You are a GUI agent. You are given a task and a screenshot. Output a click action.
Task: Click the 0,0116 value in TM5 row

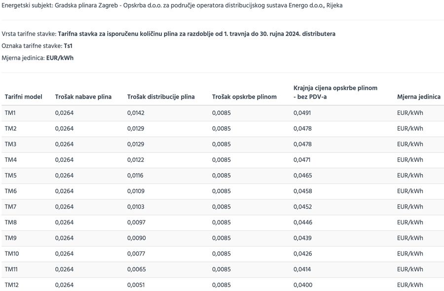tap(135, 176)
